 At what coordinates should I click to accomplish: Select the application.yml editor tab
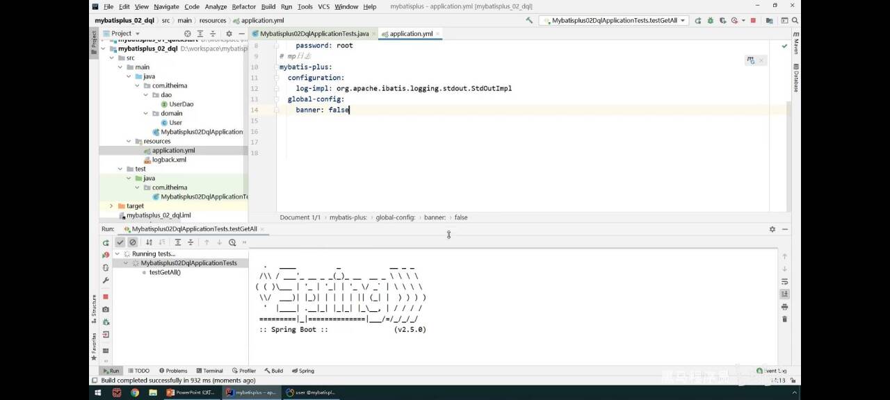tap(411, 33)
